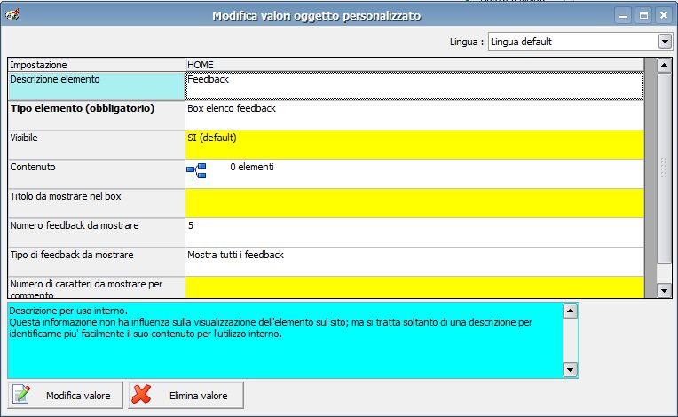Click the Modifica valore button label

78,396
